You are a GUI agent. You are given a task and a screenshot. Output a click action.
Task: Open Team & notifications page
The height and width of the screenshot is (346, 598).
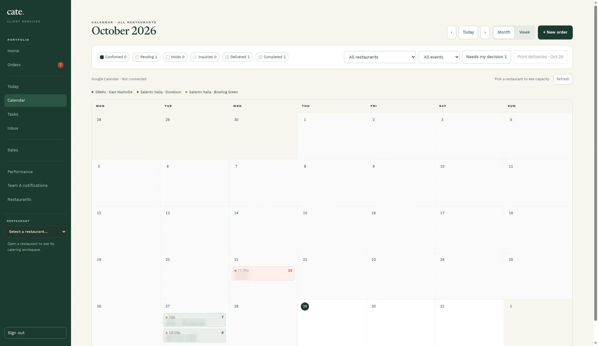[36, 186]
